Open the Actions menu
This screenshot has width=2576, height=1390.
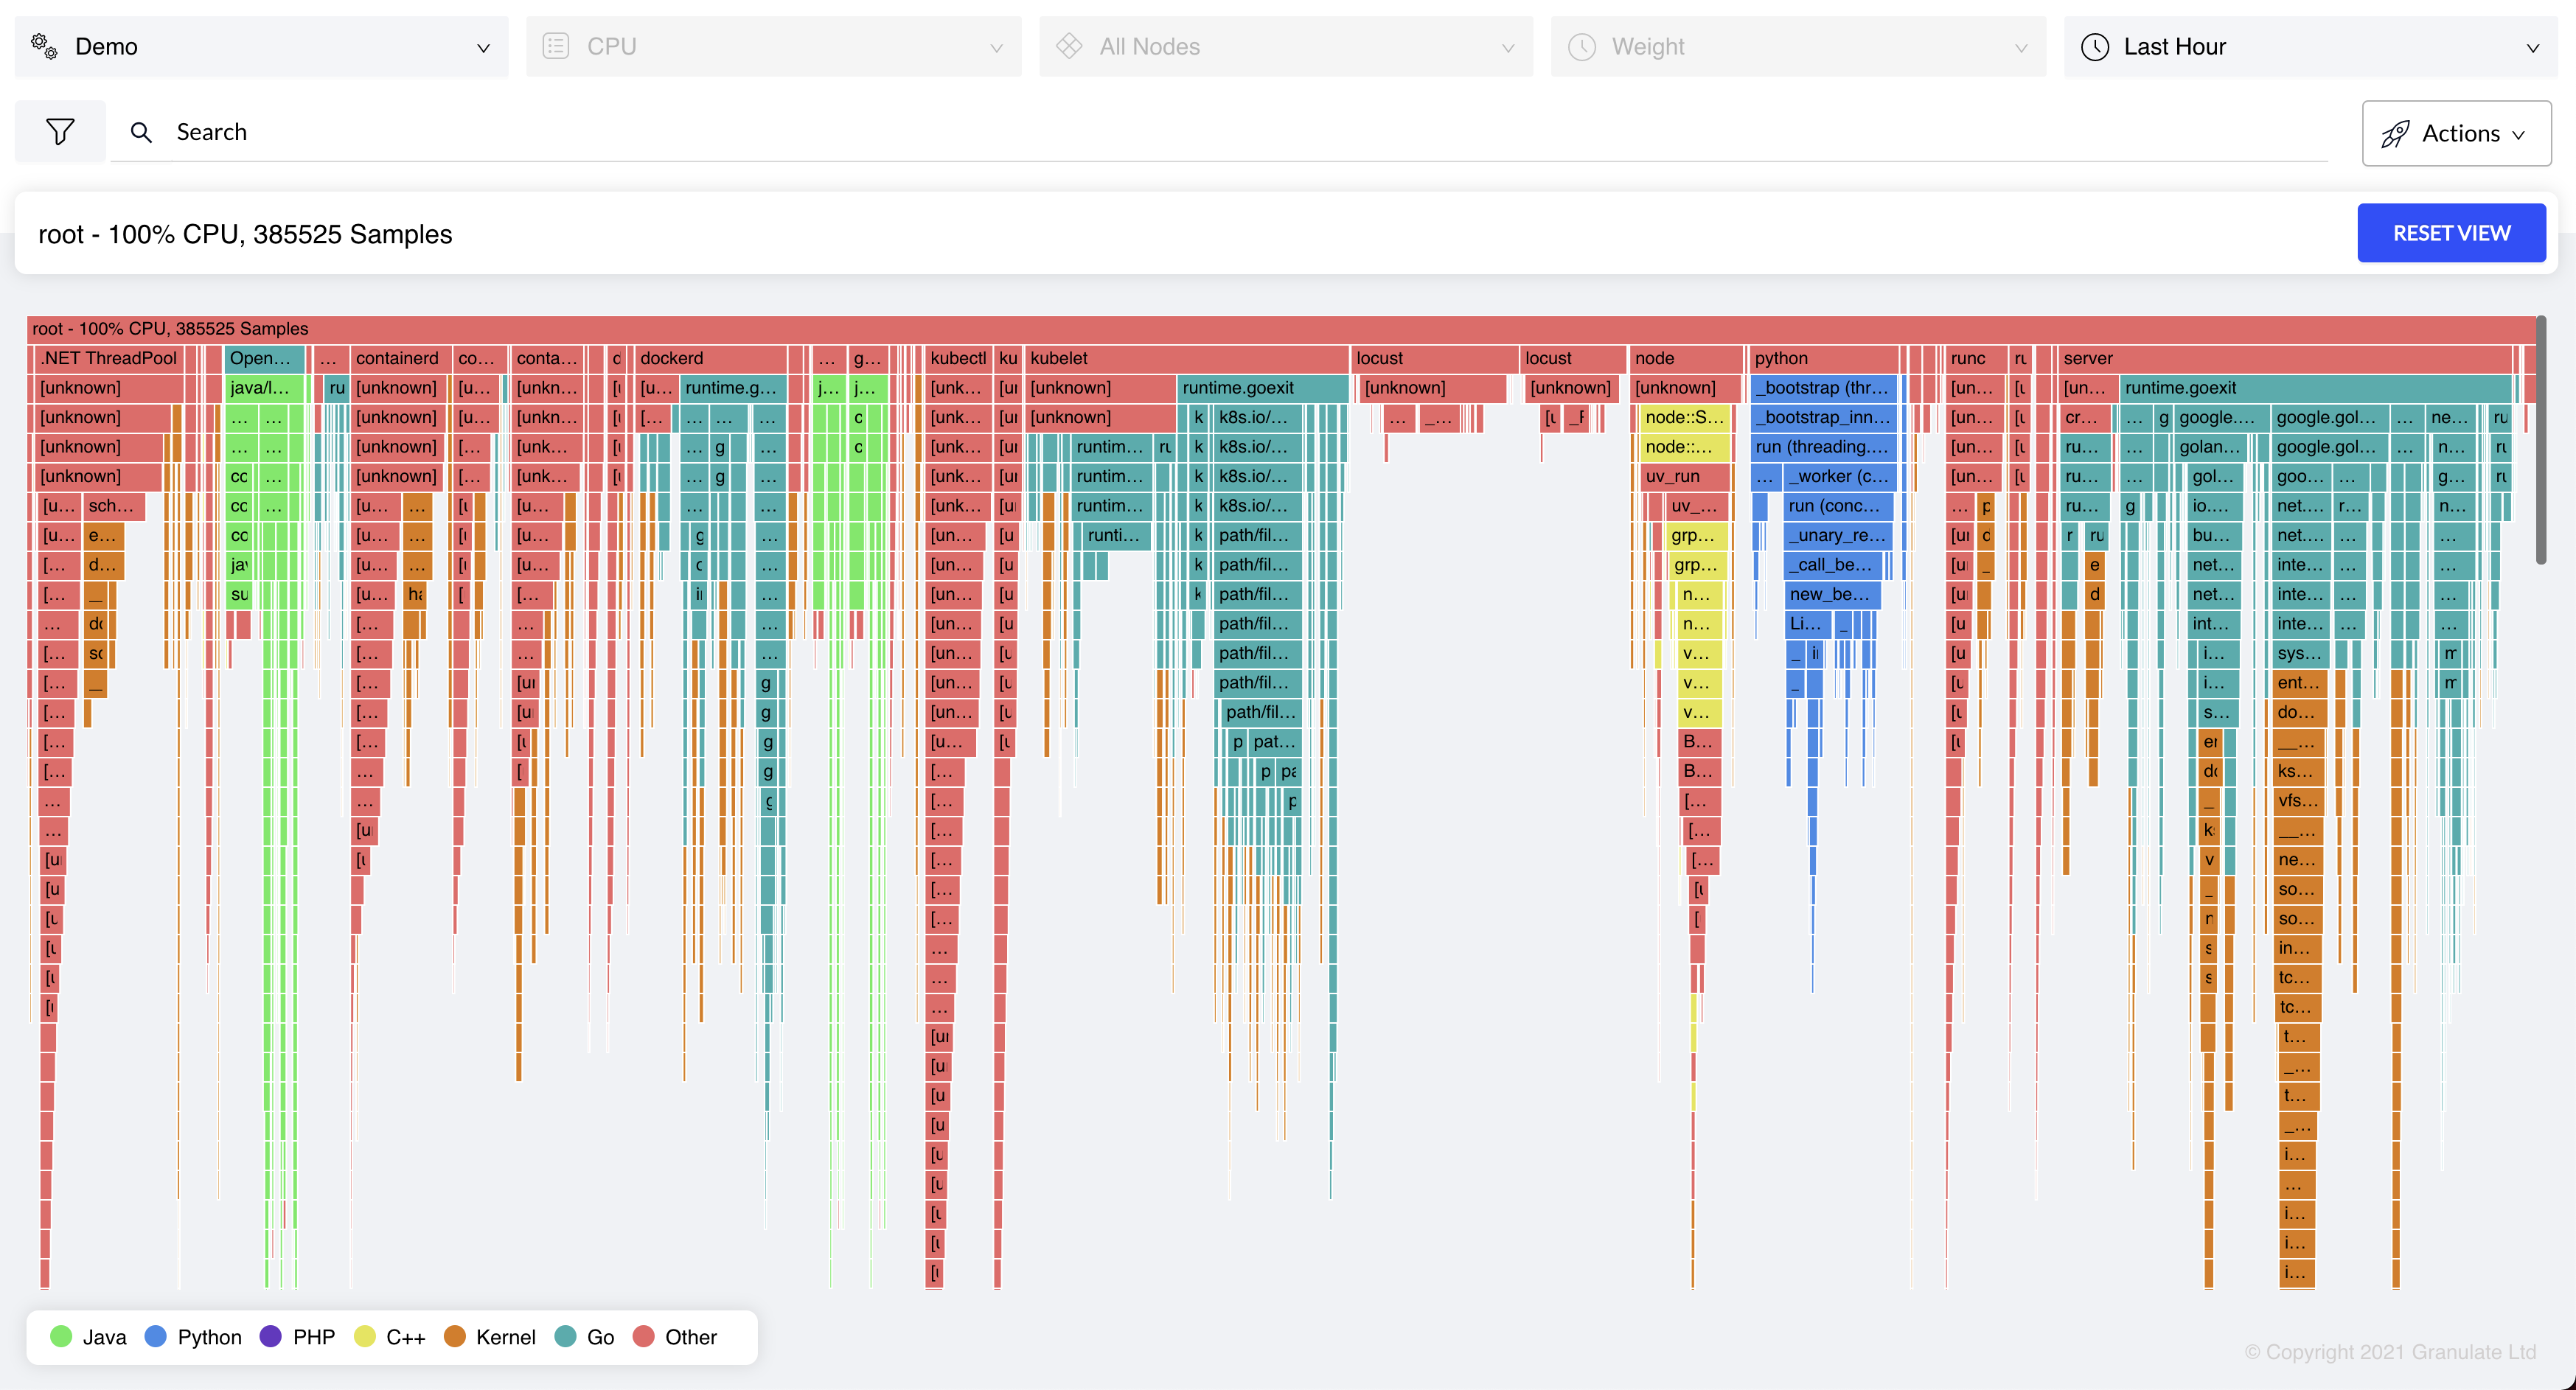click(x=2457, y=134)
